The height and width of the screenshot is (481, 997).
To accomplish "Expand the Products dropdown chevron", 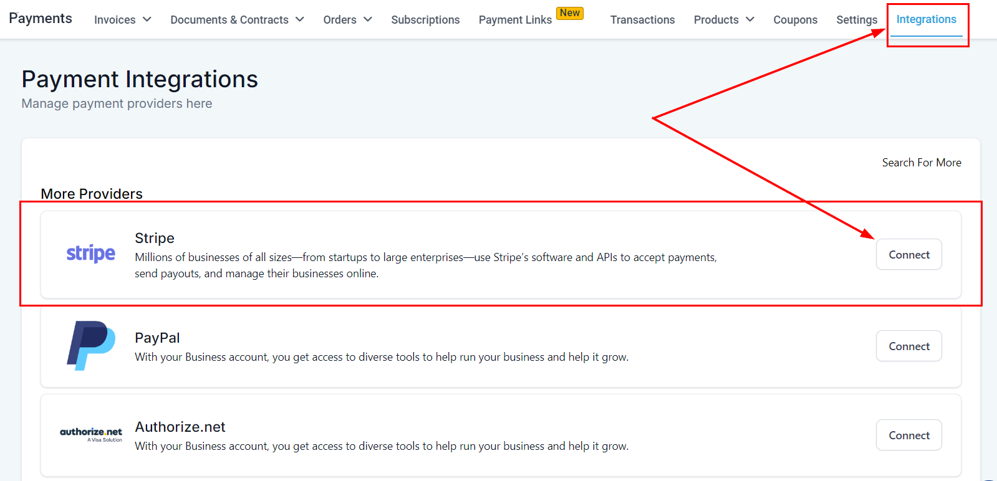I will click(x=750, y=19).
